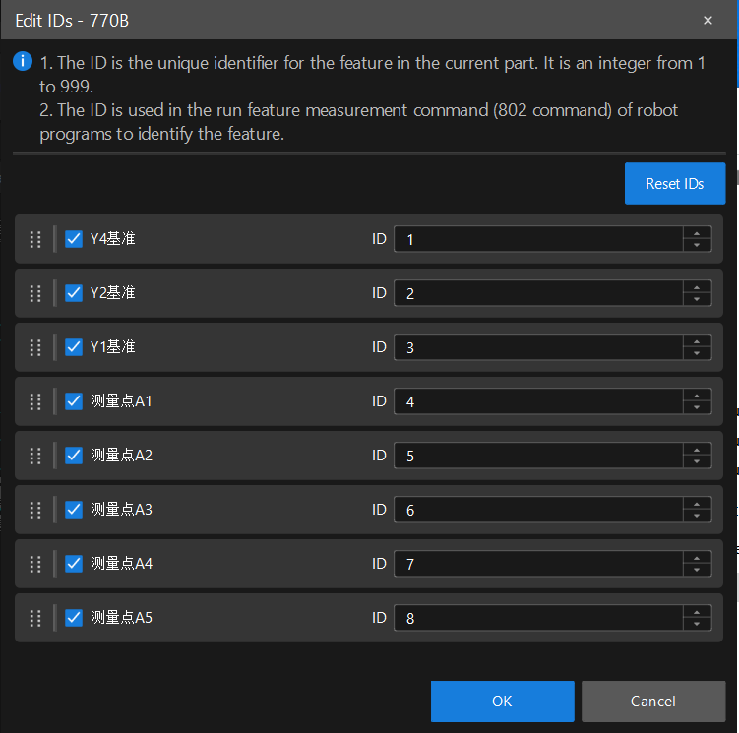Image resolution: width=739 pixels, height=733 pixels.
Task: Close the Edit IDs dialog
Action: pos(708,20)
